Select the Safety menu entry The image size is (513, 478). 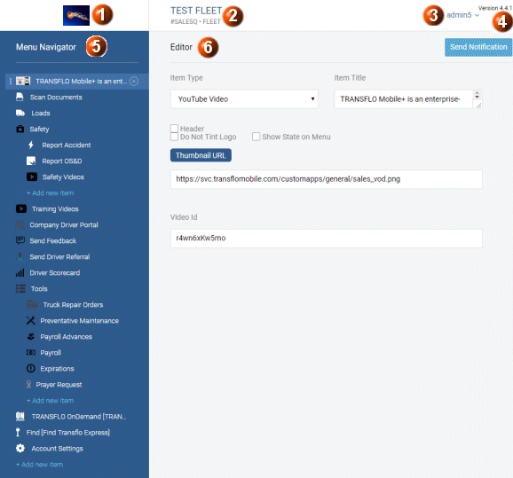(39, 129)
